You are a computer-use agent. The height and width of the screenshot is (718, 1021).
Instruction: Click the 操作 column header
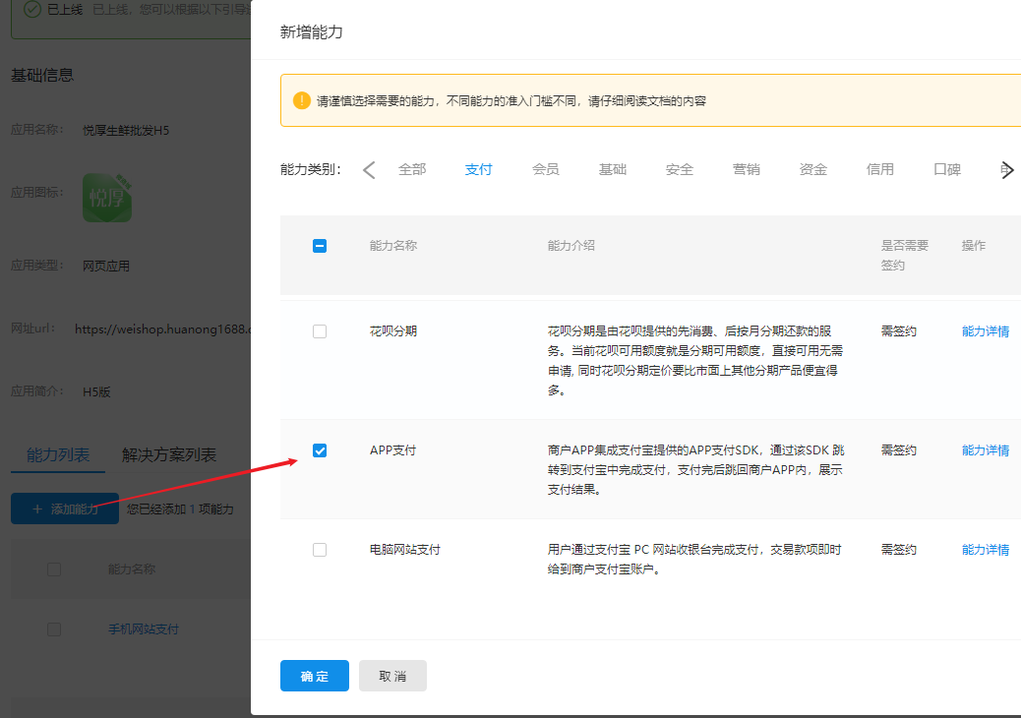pyautogui.click(x=974, y=246)
